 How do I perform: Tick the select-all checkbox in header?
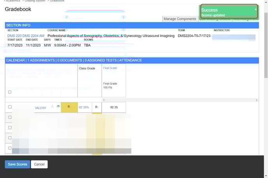[10, 92]
